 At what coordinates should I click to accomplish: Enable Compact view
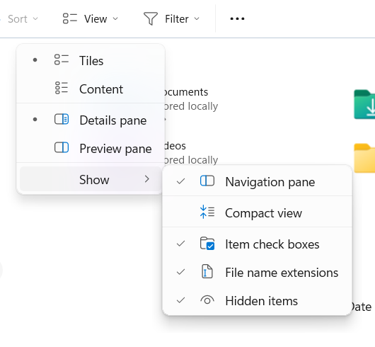pos(258,212)
